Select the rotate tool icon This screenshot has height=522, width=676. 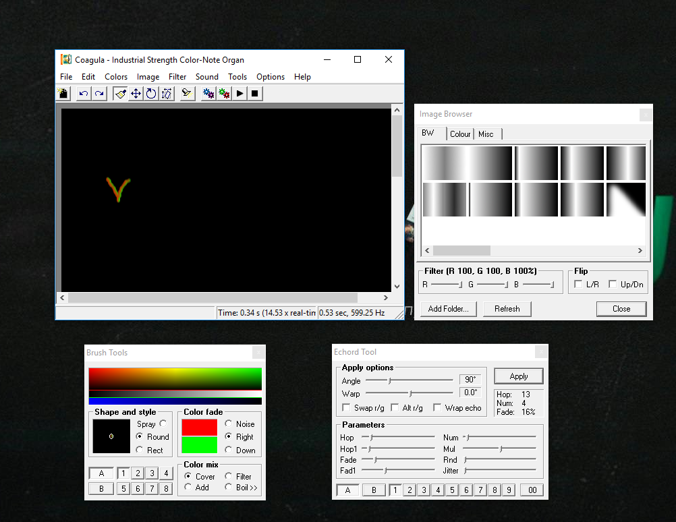[151, 94]
